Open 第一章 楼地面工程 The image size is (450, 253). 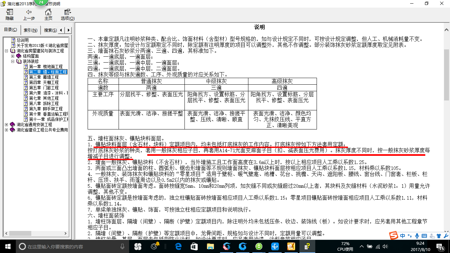46,67
